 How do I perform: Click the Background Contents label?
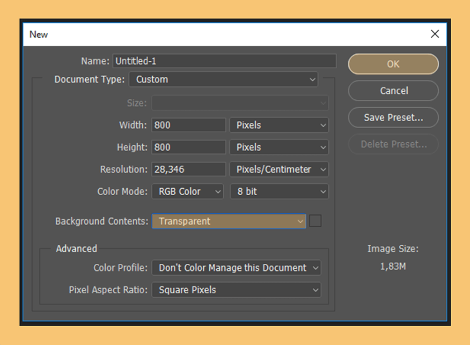point(102,221)
